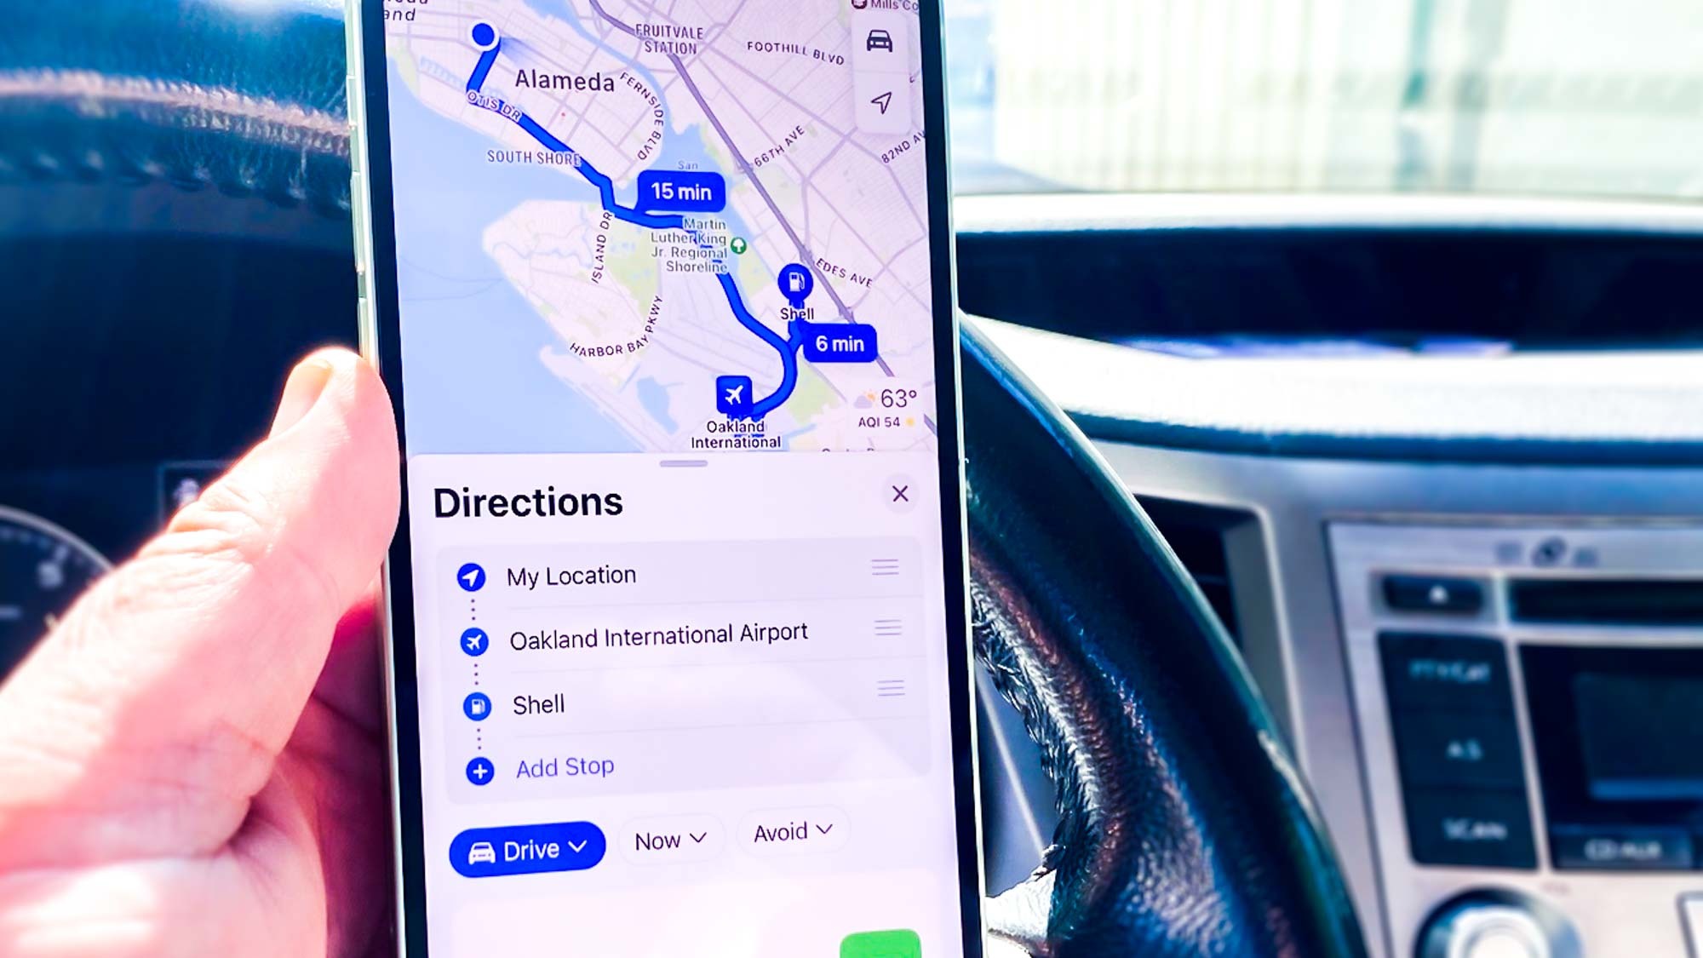Tap the Shell gas station icon on map
Screen dimensions: 1703x958
(796, 284)
